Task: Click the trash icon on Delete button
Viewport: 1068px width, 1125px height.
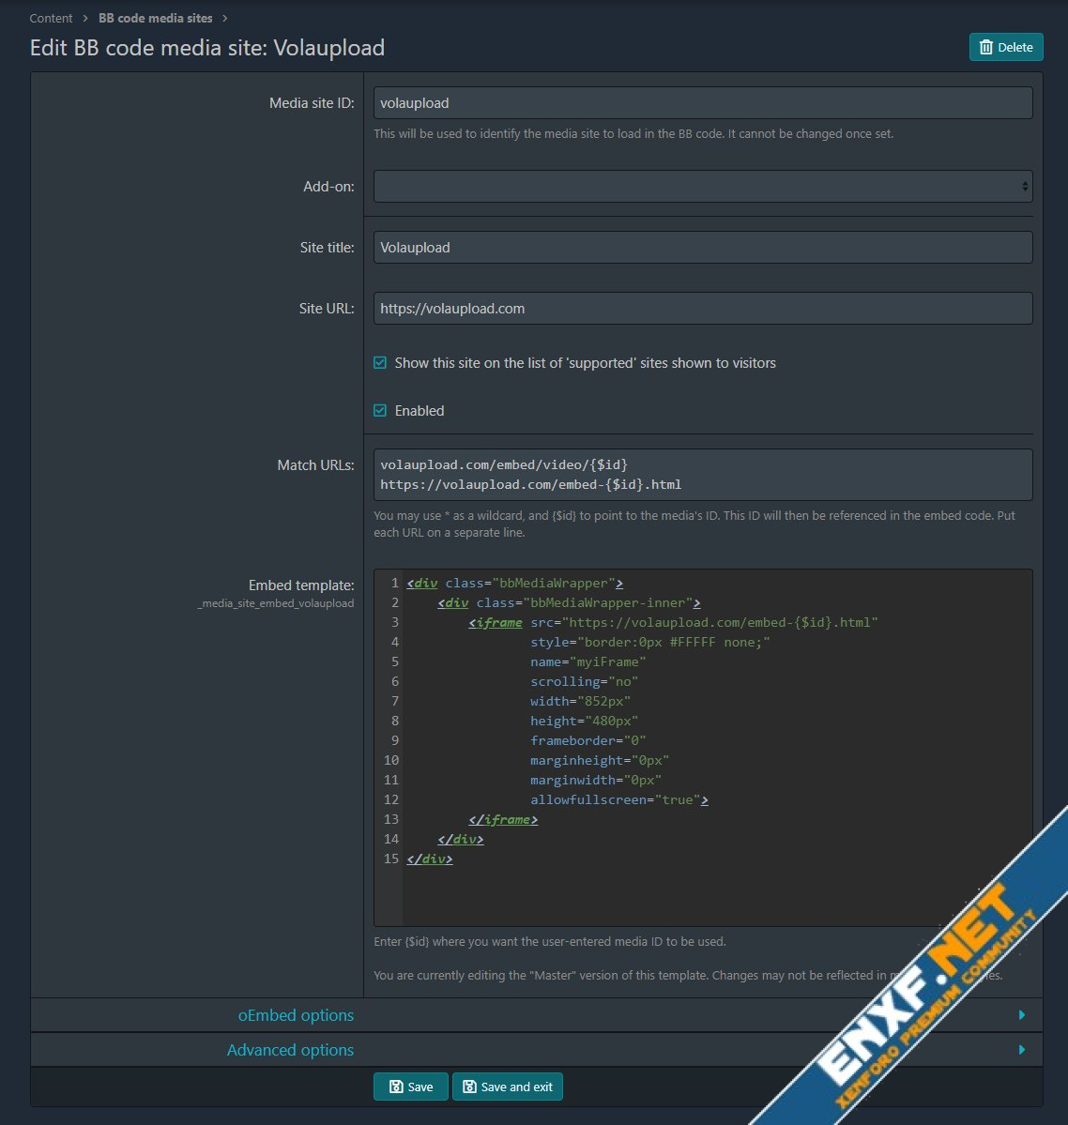Action: click(x=985, y=48)
